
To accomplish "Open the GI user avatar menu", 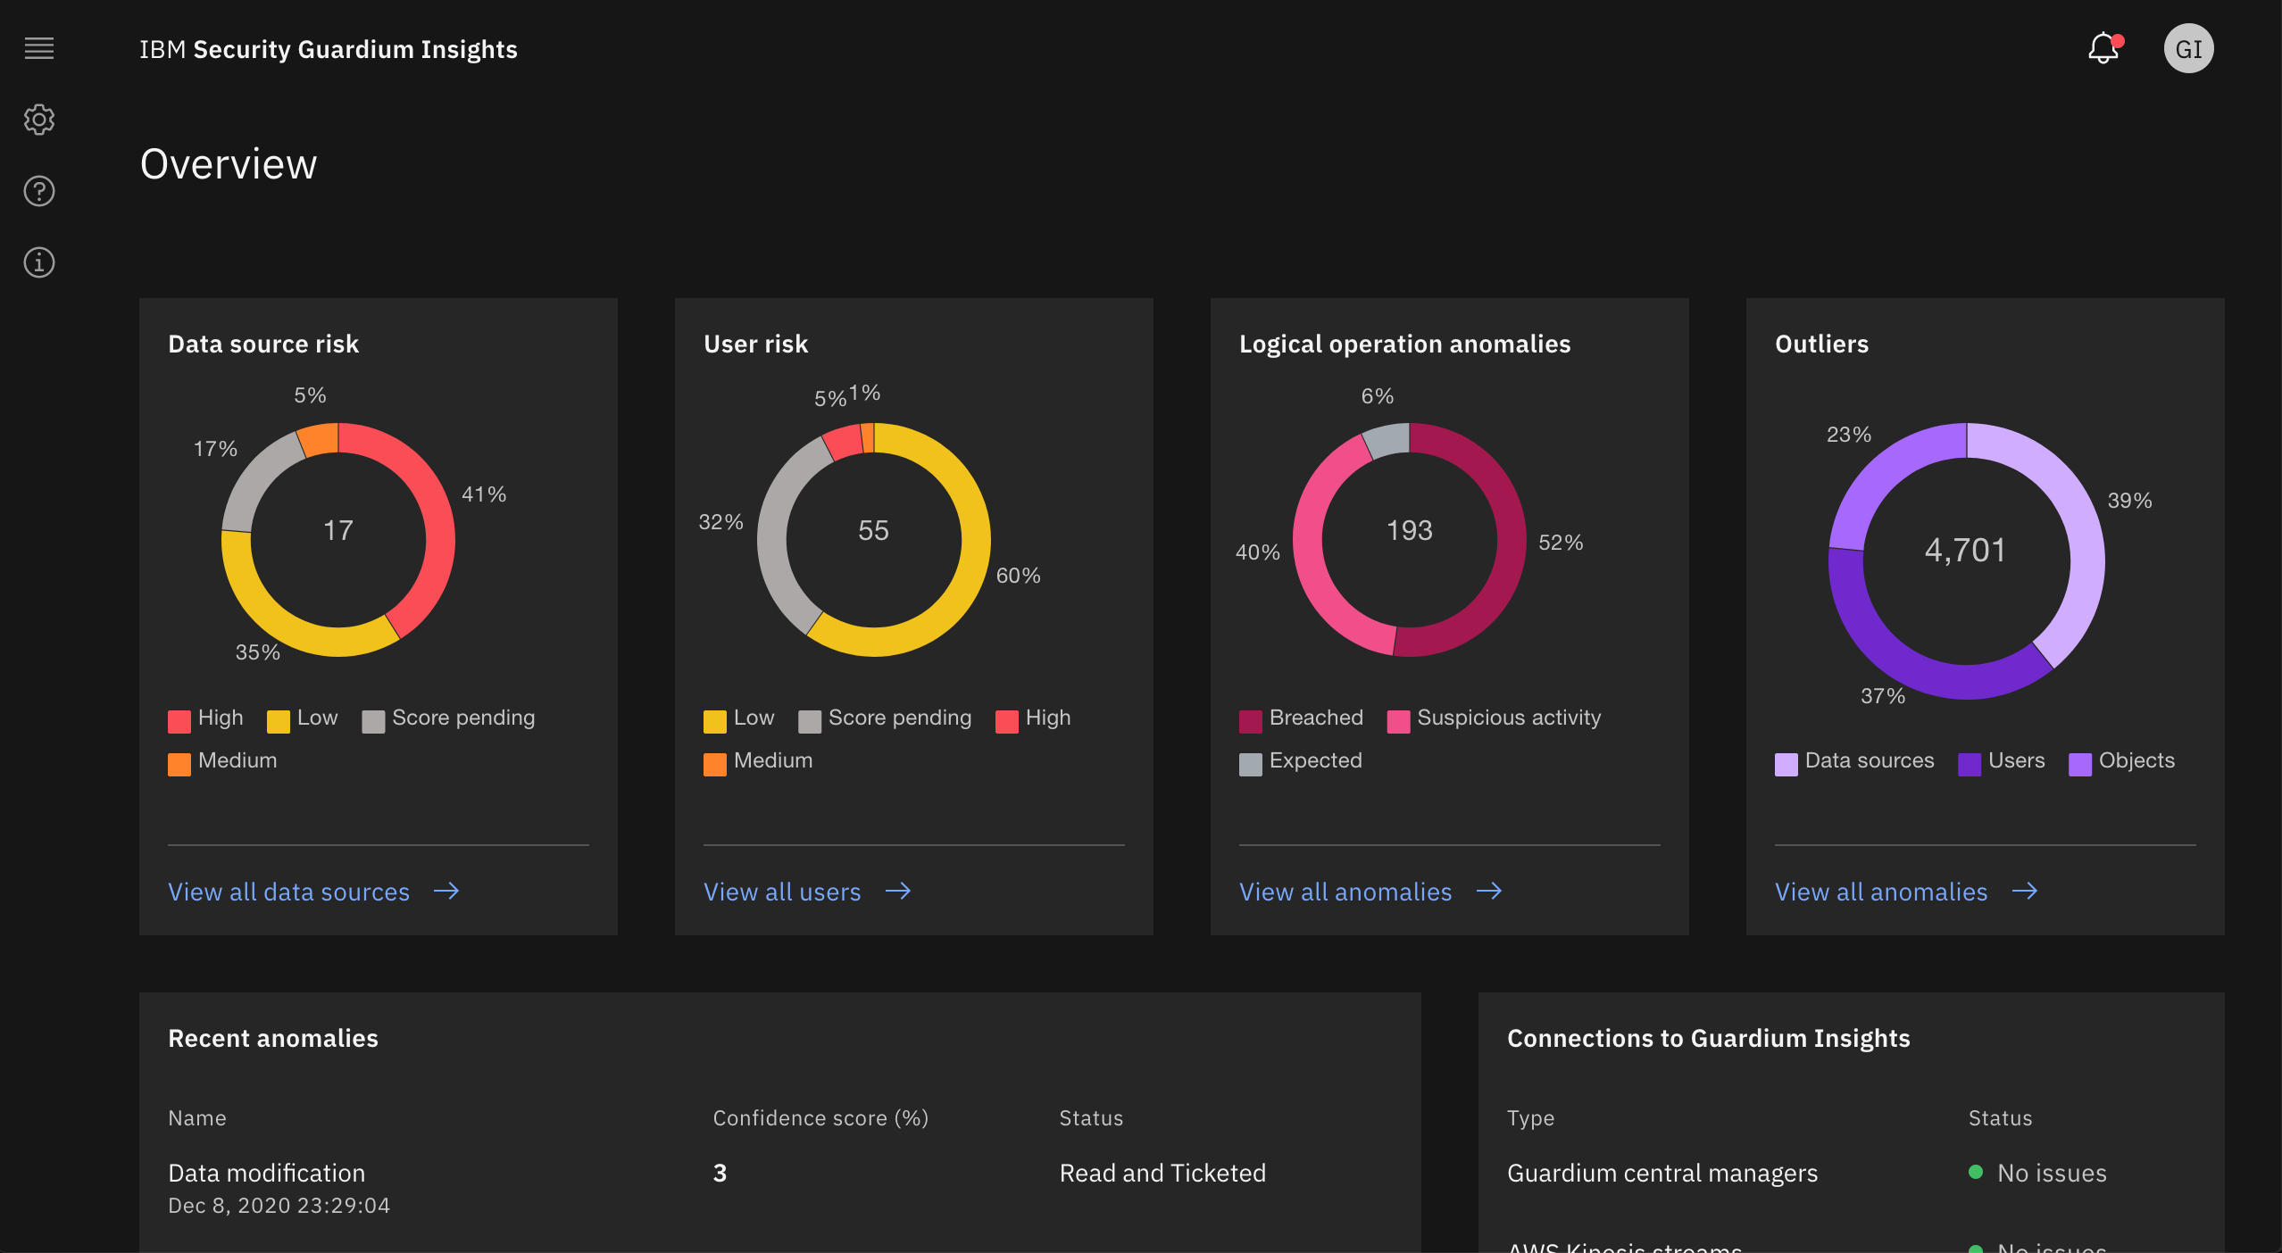I will pyautogui.click(x=2188, y=48).
